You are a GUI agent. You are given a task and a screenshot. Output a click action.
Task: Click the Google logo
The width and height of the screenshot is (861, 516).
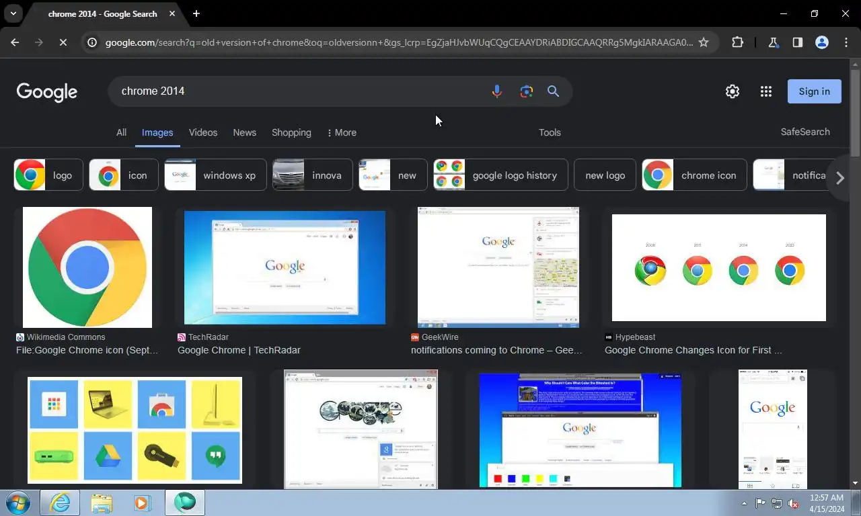47,92
